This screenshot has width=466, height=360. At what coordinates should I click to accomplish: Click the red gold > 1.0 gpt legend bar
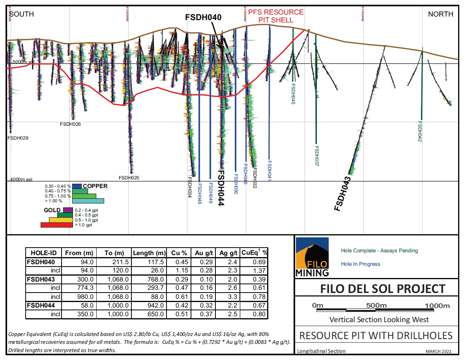(57, 225)
